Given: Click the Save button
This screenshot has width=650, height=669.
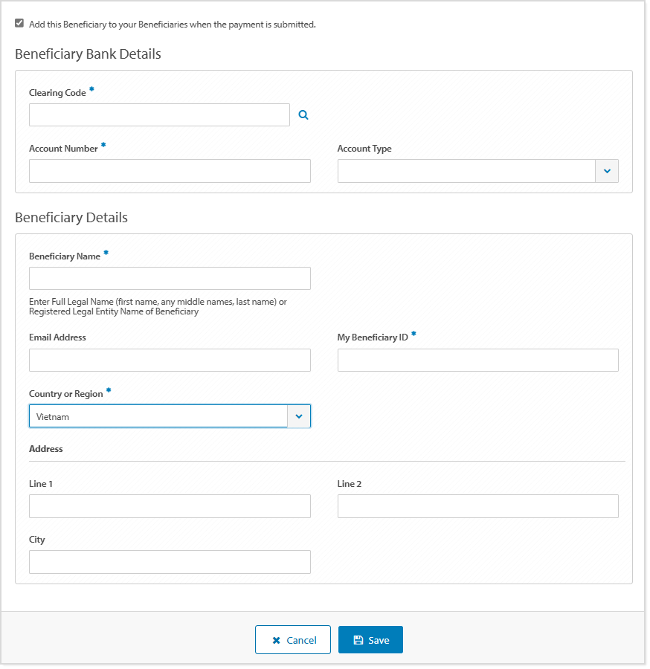Looking at the screenshot, I should [x=370, y=639].
